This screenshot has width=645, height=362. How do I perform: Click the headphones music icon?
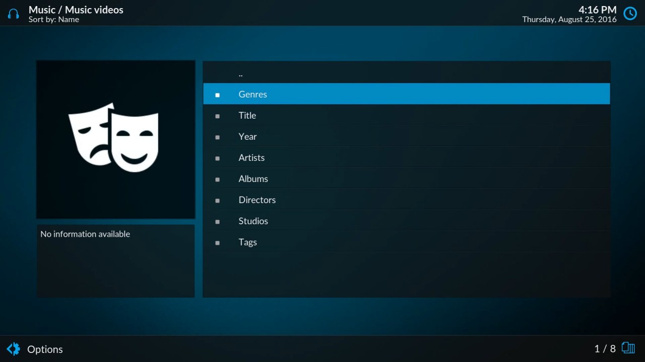coord(14,14)
